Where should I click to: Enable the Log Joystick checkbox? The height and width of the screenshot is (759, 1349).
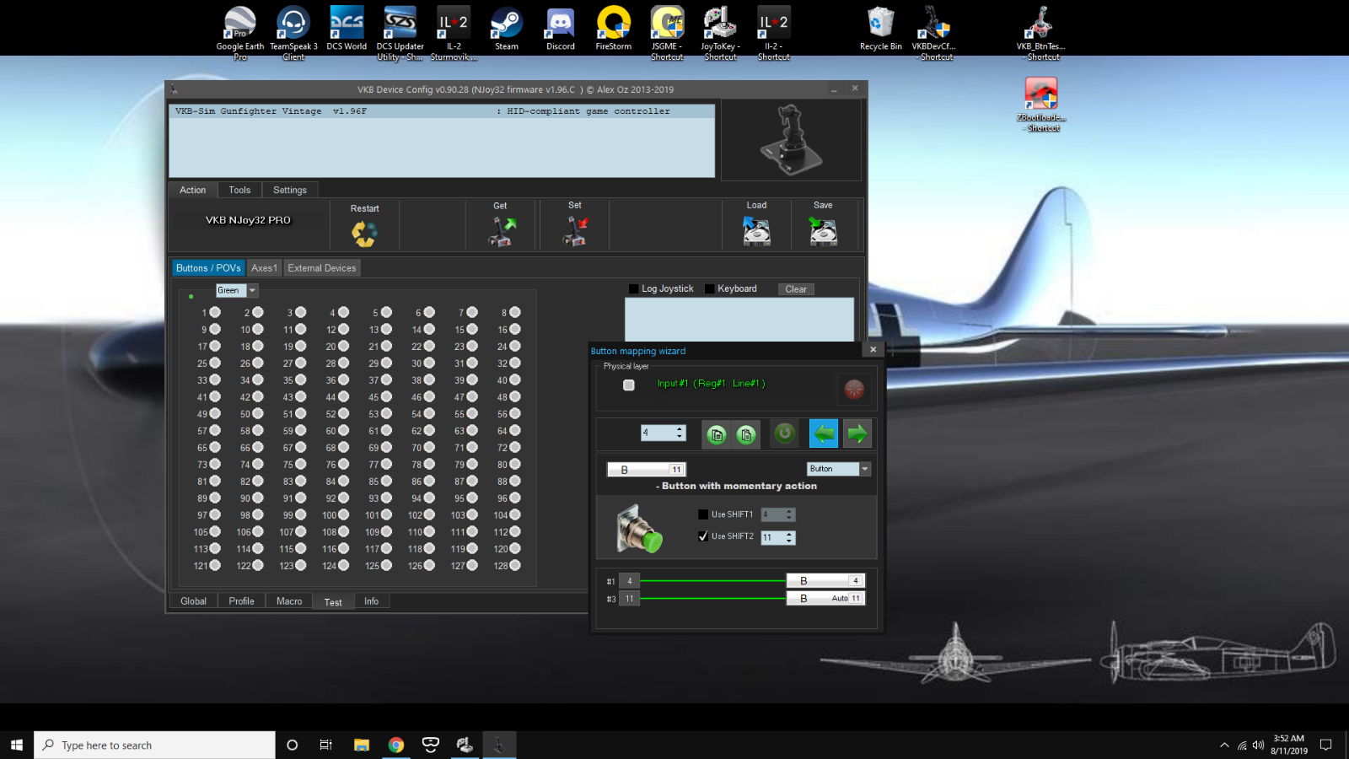tap(633, 288)
